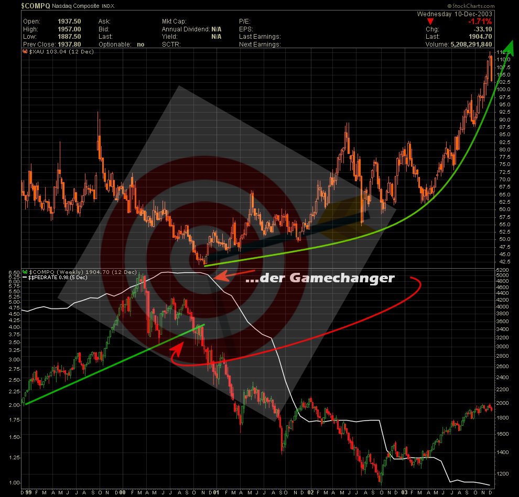Click the red down-triangle change indicator
Screen dimensions: 519x497
(x=430, y=22)
